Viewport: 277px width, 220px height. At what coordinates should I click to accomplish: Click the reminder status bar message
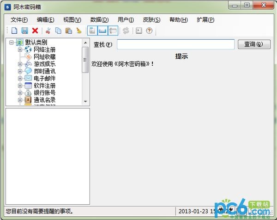(39, 211)
